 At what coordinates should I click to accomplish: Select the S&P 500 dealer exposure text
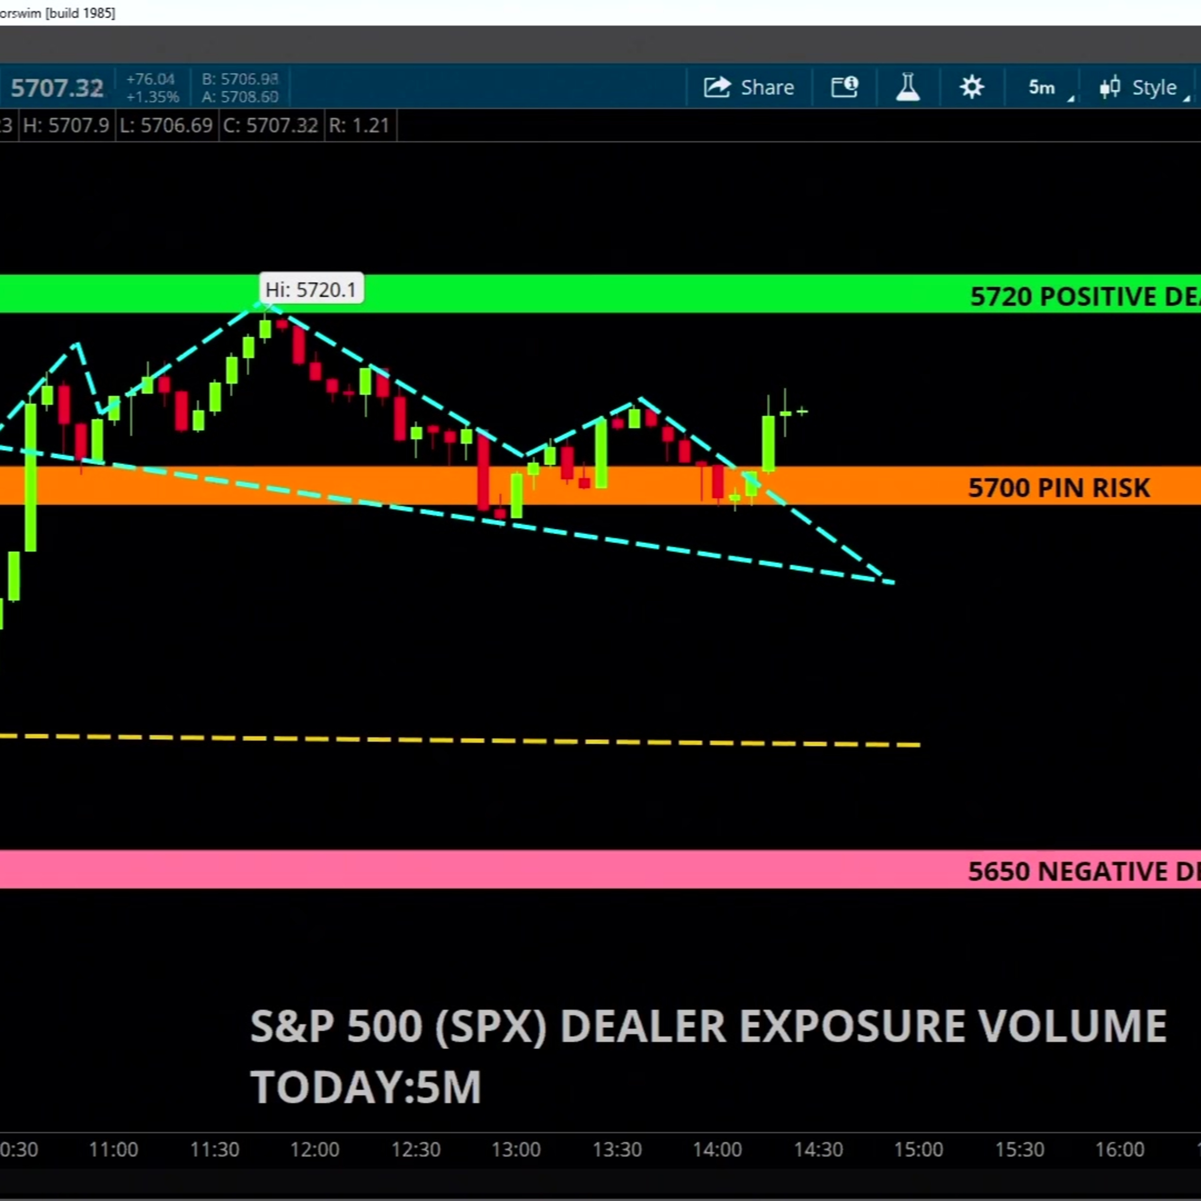(x=708, y=1056)
